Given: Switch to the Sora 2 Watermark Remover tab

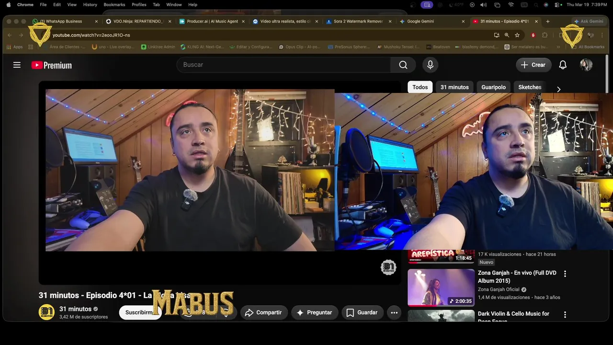Looking at the screenshot, I should point(358,22).
